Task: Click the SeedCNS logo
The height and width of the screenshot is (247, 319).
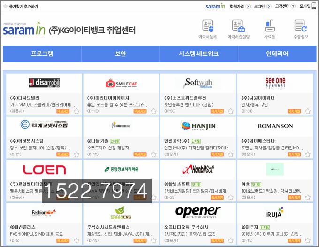Action: point(121,213)
